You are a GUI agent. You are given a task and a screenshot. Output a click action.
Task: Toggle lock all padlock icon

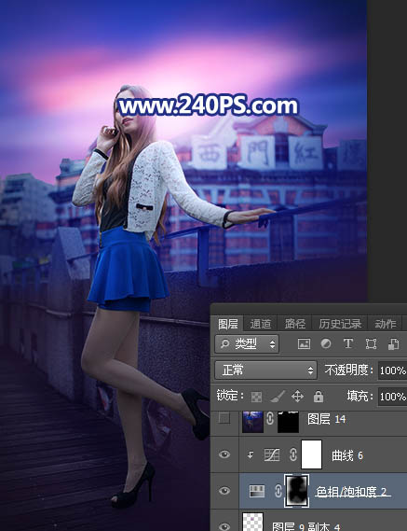319,397
